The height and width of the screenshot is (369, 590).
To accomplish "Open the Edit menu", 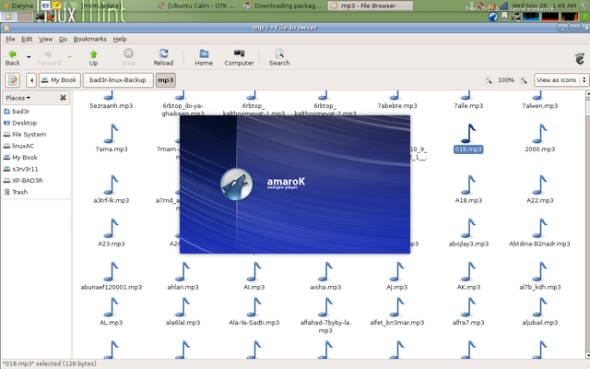I will click(x=27, y=39).
